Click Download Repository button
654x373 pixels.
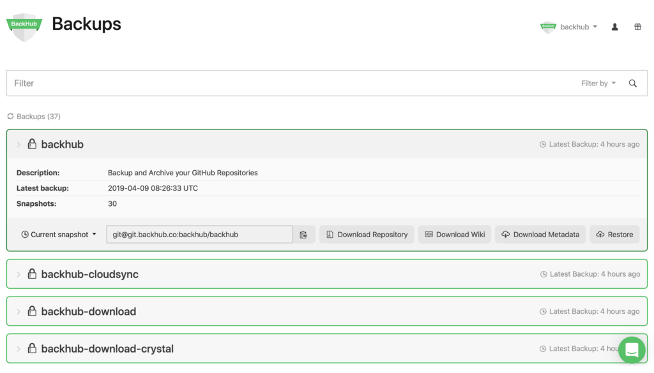click(367, 235)
